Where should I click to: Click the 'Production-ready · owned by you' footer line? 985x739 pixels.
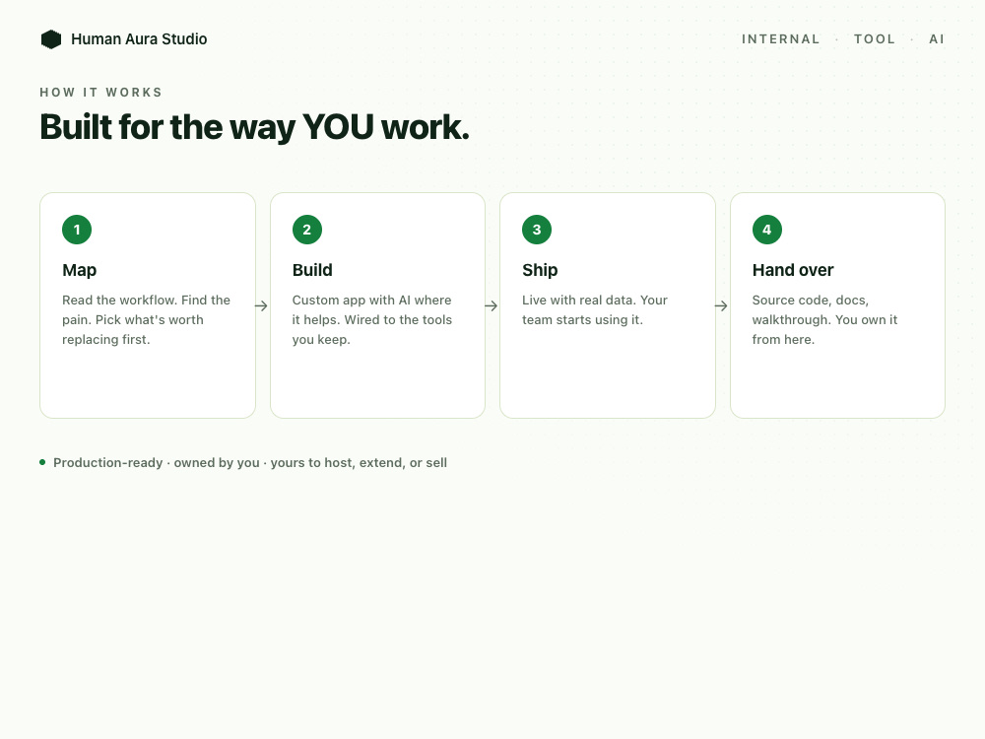tap(250, 463)
